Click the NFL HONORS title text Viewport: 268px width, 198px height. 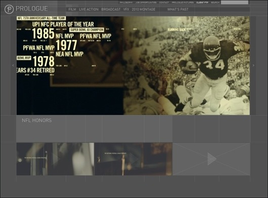[36, 120]
